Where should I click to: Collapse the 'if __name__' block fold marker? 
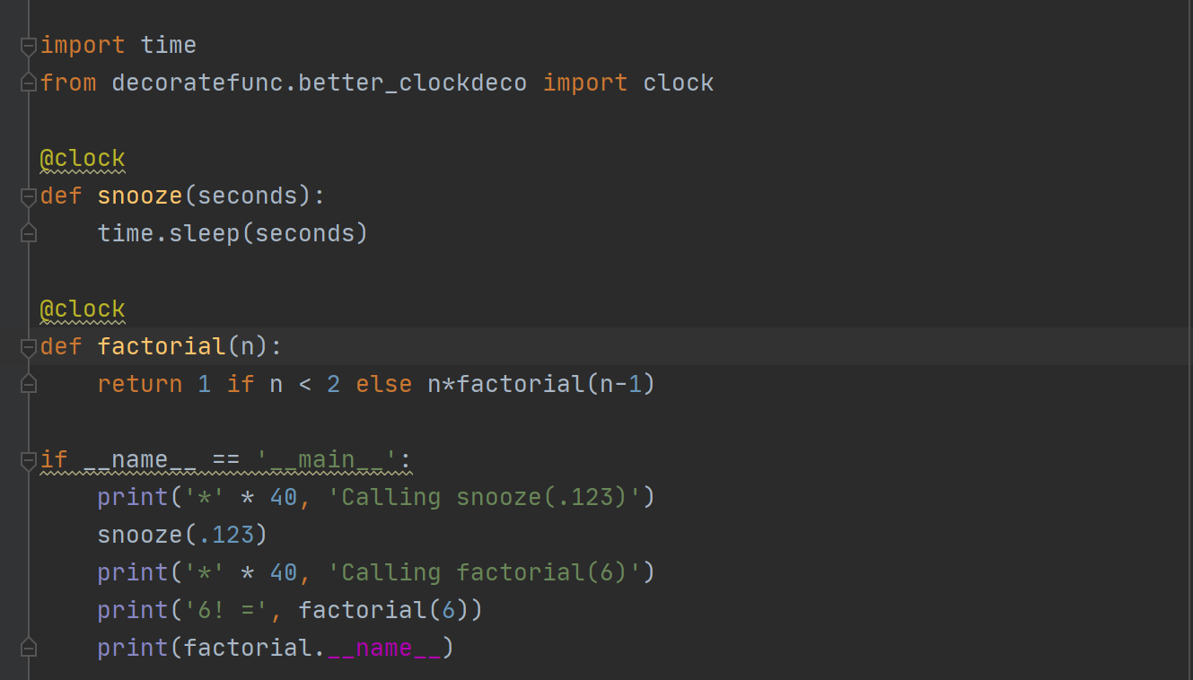coord(28,459)
